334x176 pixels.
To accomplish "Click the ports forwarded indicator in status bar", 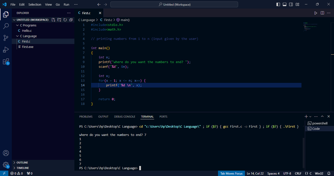I will pyautogui.click(x=30, y=173).
